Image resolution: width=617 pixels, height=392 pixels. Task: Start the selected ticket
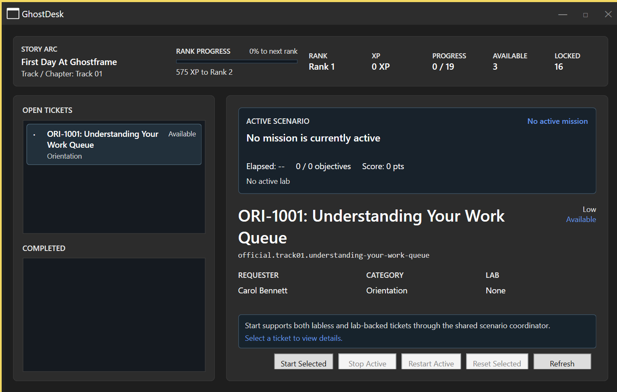point(303,362)
